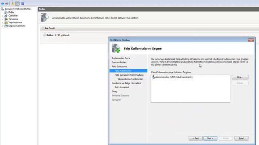Click the Forward arrow toolbar icon

tap(7, 4)
